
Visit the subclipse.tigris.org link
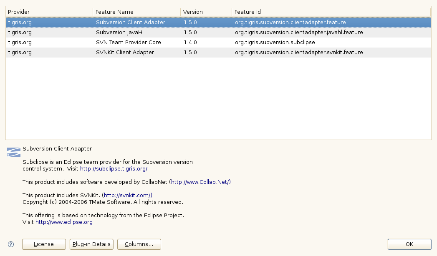[x=114, y=168]
